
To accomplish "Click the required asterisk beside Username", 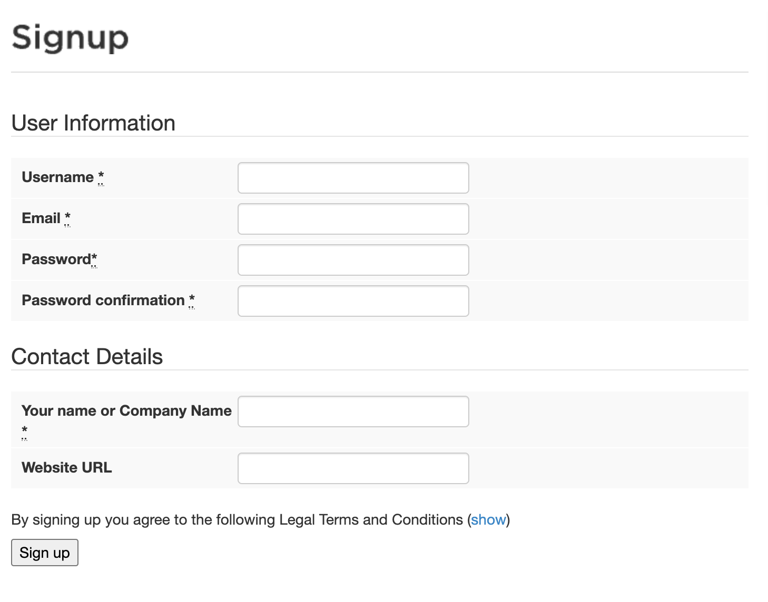I will point(101,177).
